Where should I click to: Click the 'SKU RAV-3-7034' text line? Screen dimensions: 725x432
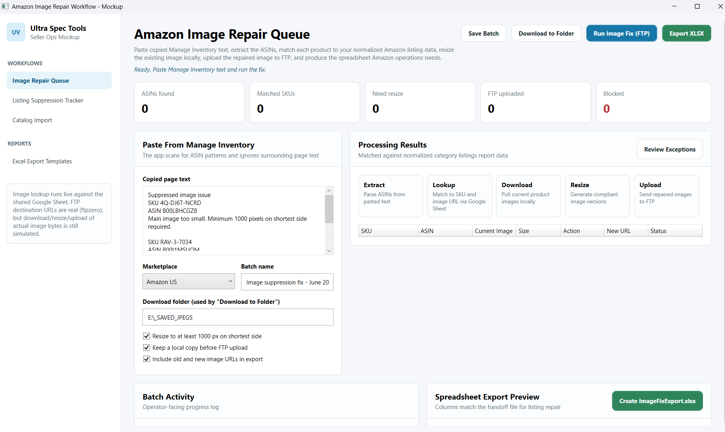point(170,242)
